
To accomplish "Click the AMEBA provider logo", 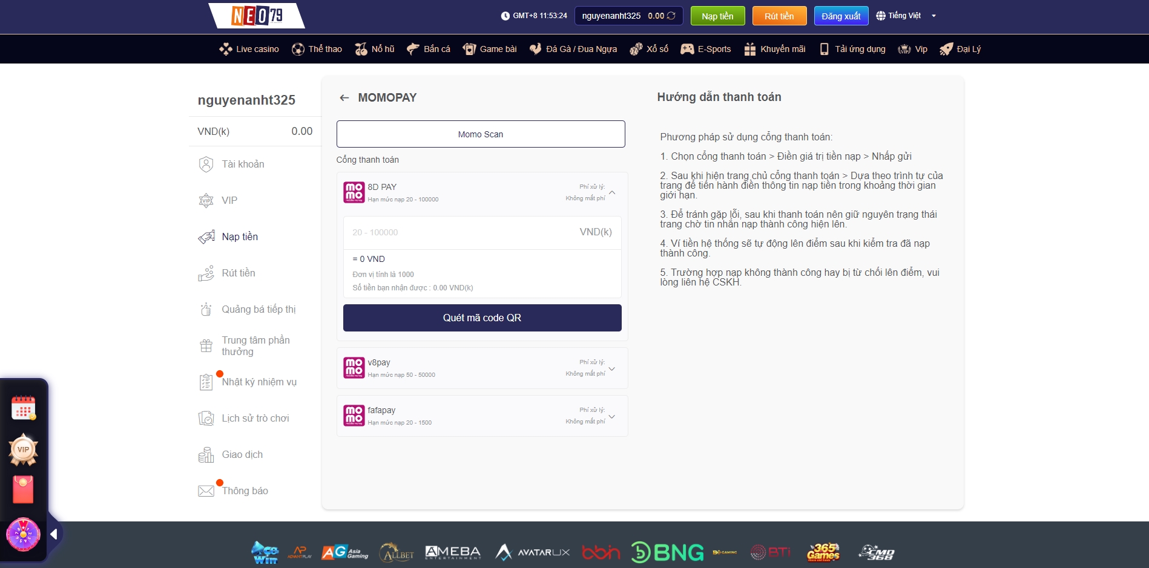I will (x=453, y=552).
